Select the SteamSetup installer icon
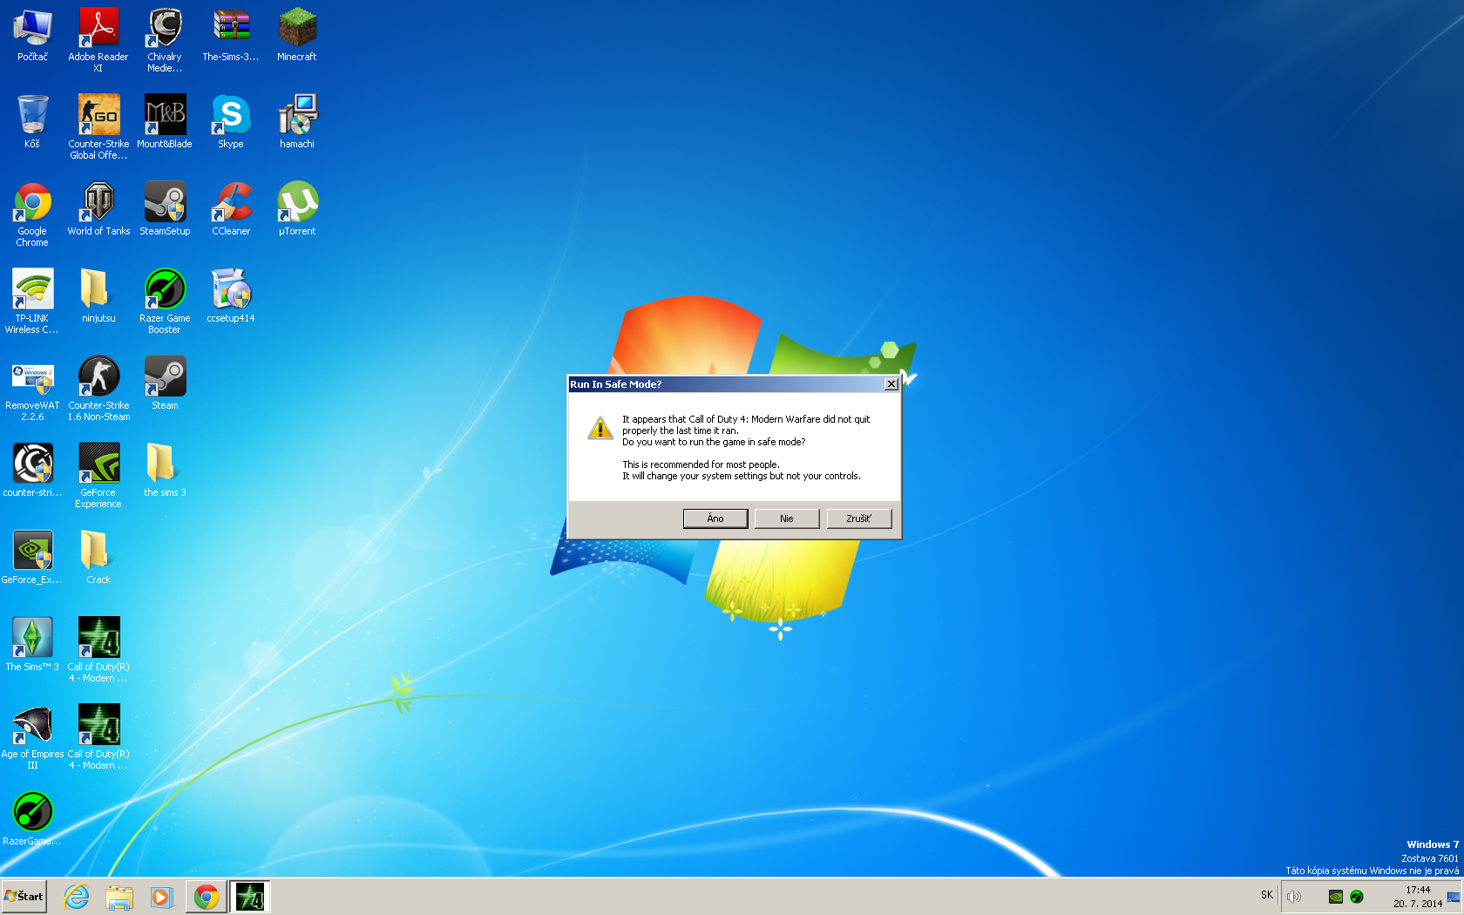 [165, 209]
